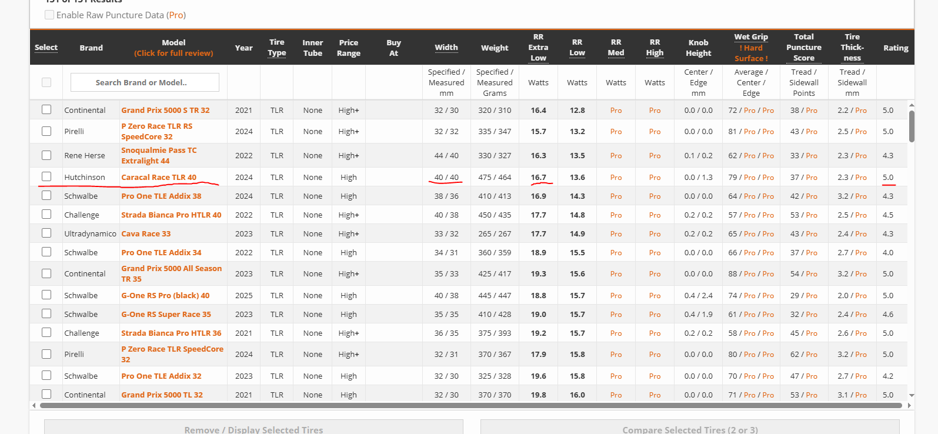Viewport: 938px width, 434px height.
Task: Select the Grand Prix 5000 S TR 32 row checkbox
Action: click(x=46, y=109)
